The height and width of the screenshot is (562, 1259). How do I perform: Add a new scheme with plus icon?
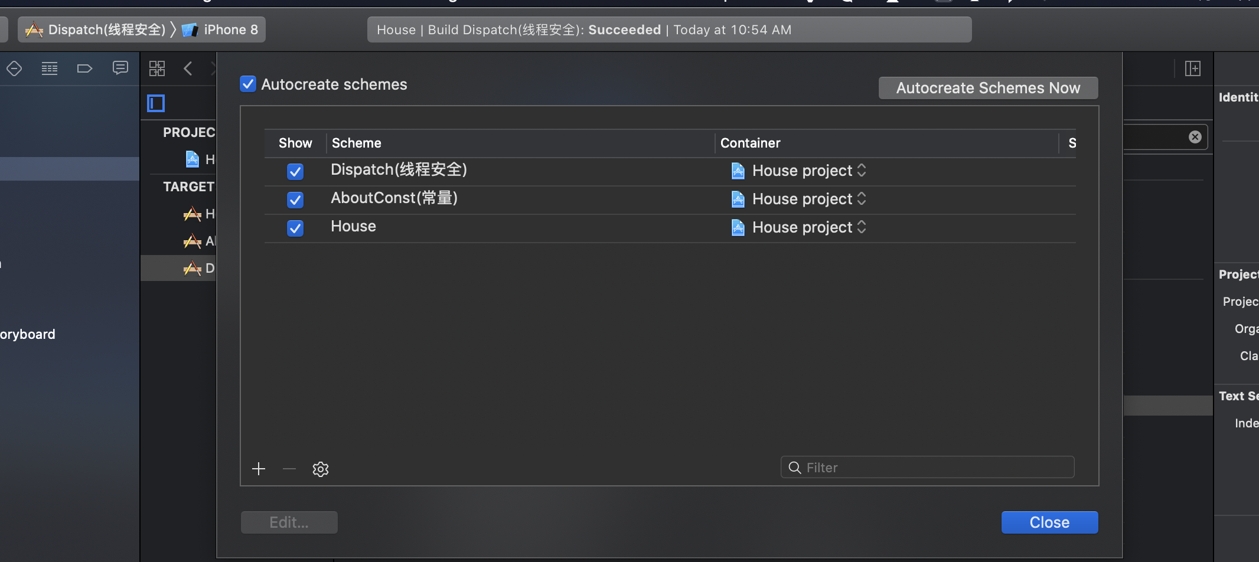[x=259, y=469]
